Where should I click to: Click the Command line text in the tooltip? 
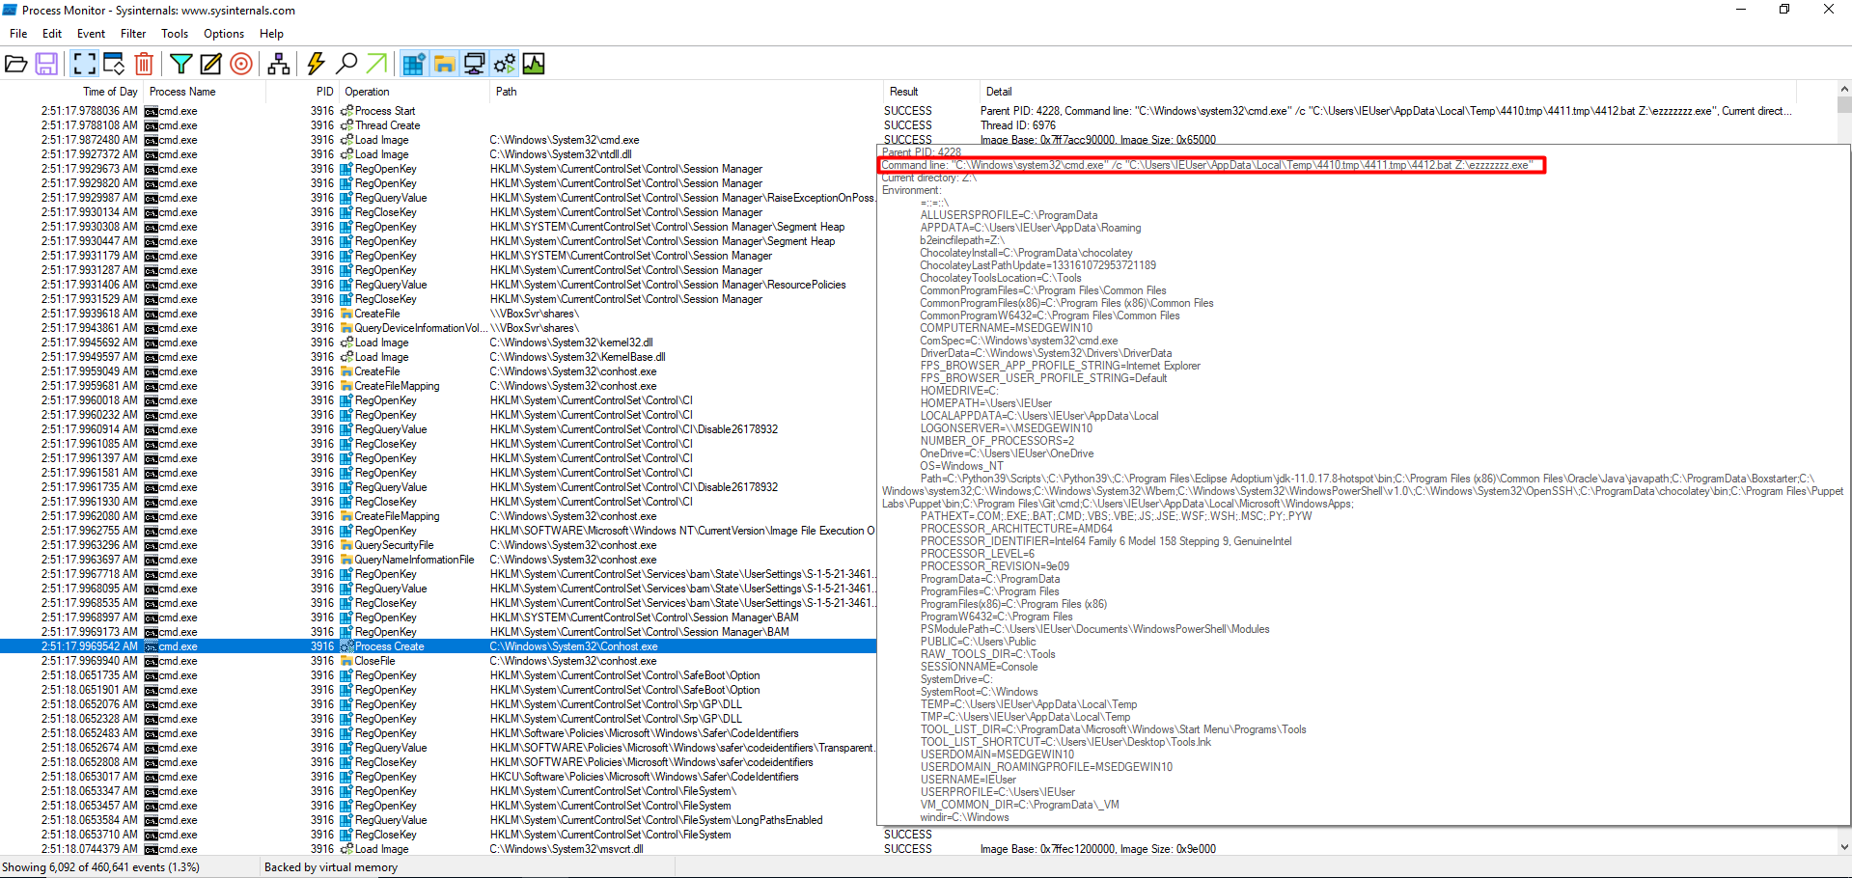(1207, 165)
